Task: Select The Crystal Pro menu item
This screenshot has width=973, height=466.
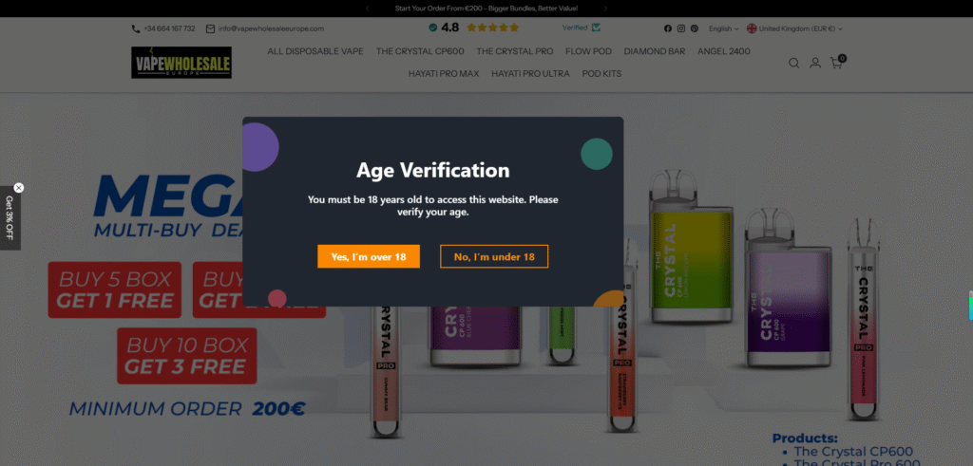Action: (x=514, y=51)
